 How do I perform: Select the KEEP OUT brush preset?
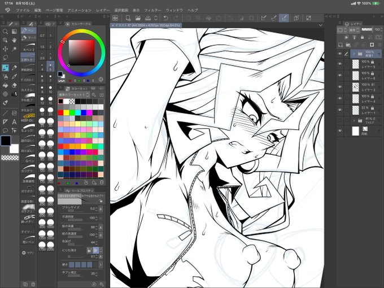click(x=28, y=117)
